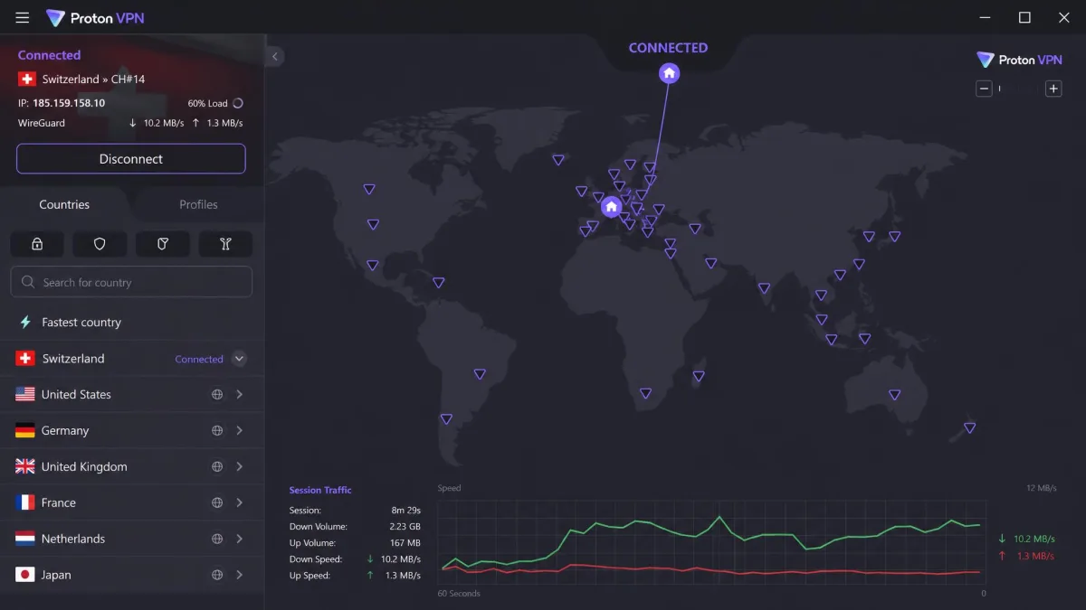Click the globe icon for Netherlands
This screenshot has width=1086, height=610.
pos(217,539)
